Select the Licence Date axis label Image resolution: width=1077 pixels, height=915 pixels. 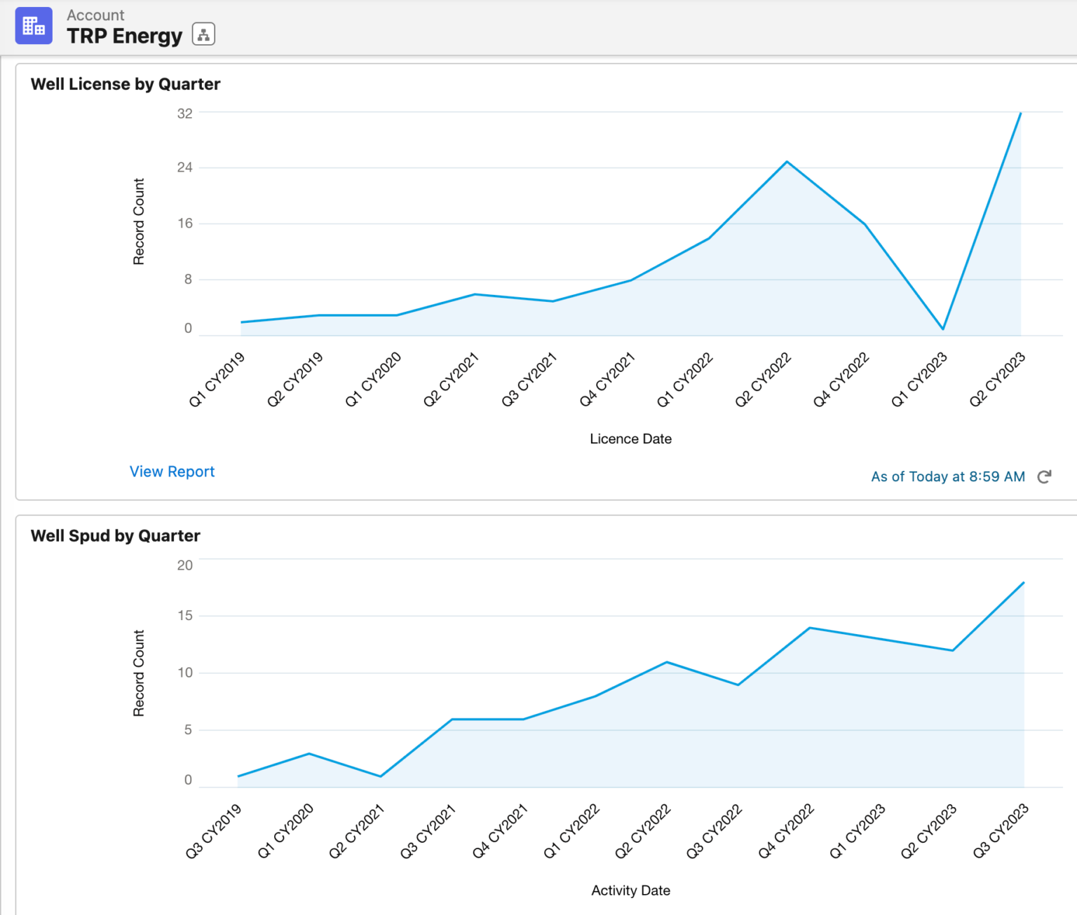(x=630, y=439)
